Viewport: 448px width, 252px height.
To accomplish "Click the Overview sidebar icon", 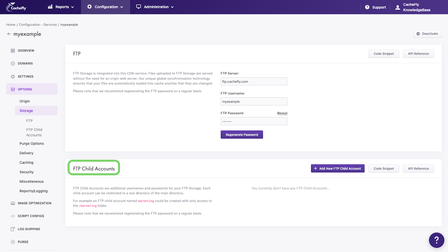I will 13,51.
